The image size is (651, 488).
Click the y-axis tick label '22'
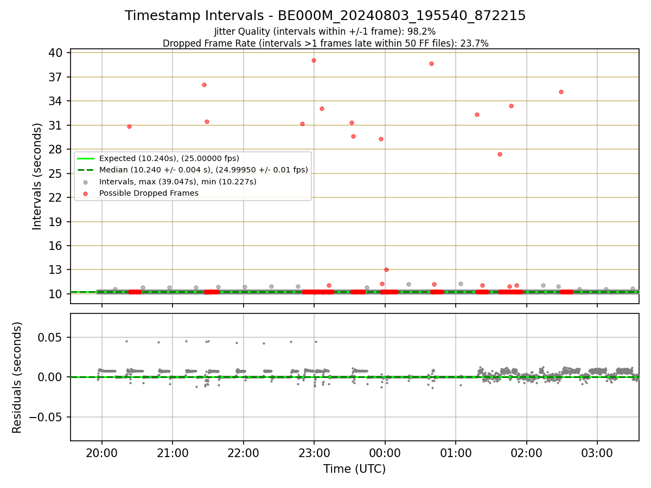coord(56,198)
